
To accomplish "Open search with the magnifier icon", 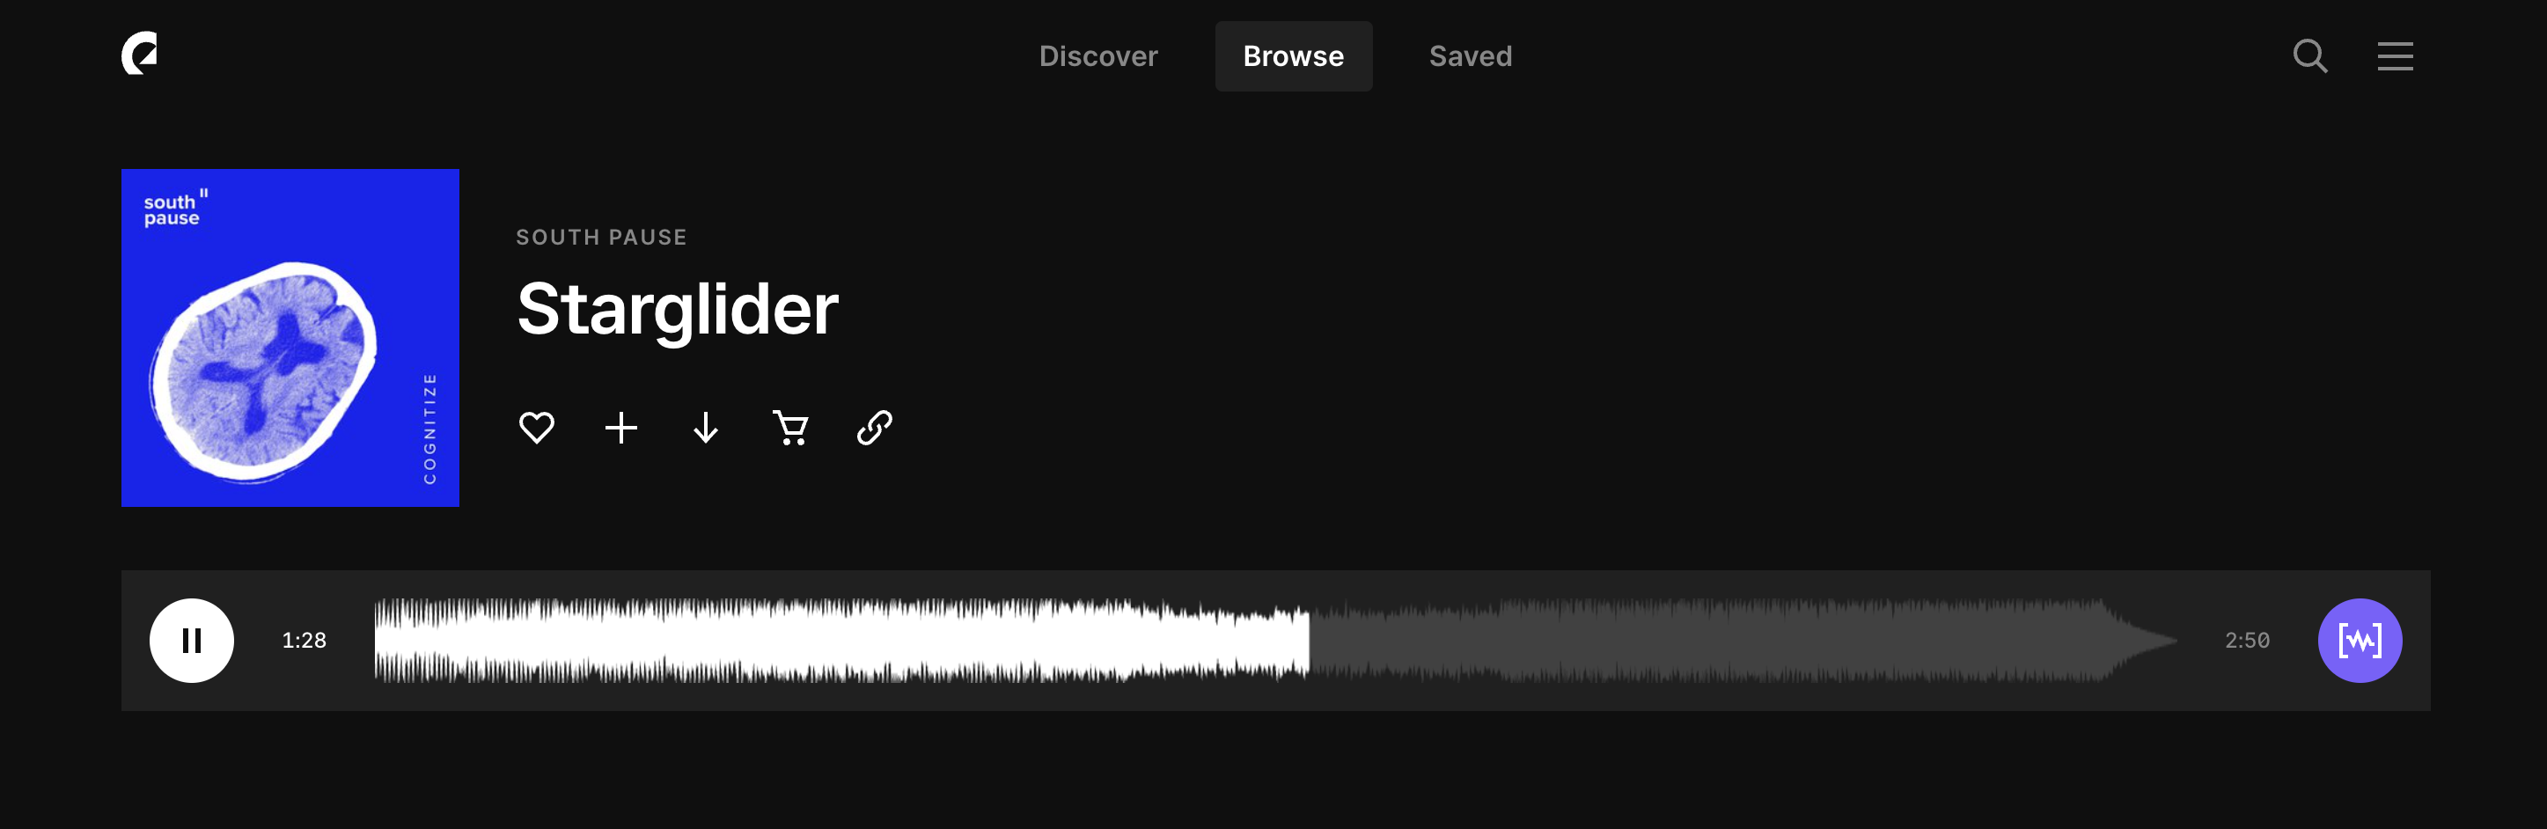I will pyautogui.click(x=2309, y=56).
